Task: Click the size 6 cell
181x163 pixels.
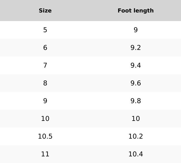Action: pos(45,48)
